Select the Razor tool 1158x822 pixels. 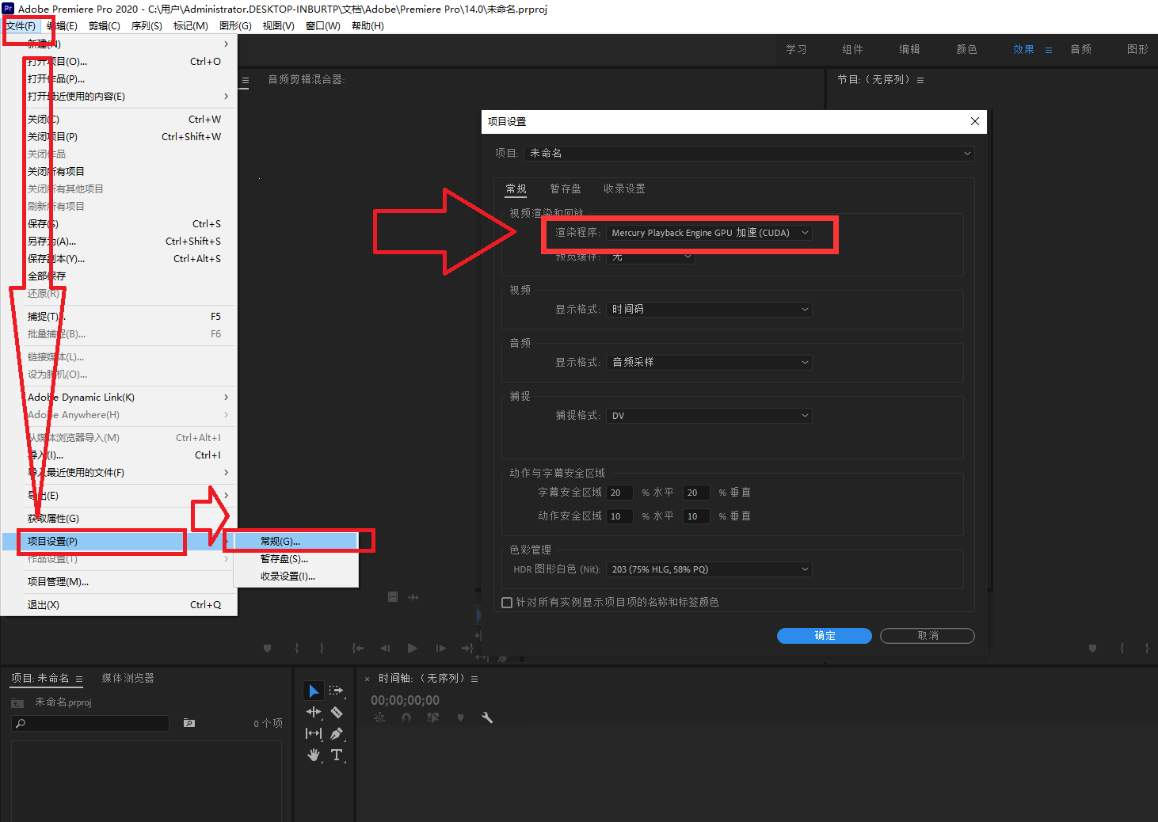coord(337,712)
